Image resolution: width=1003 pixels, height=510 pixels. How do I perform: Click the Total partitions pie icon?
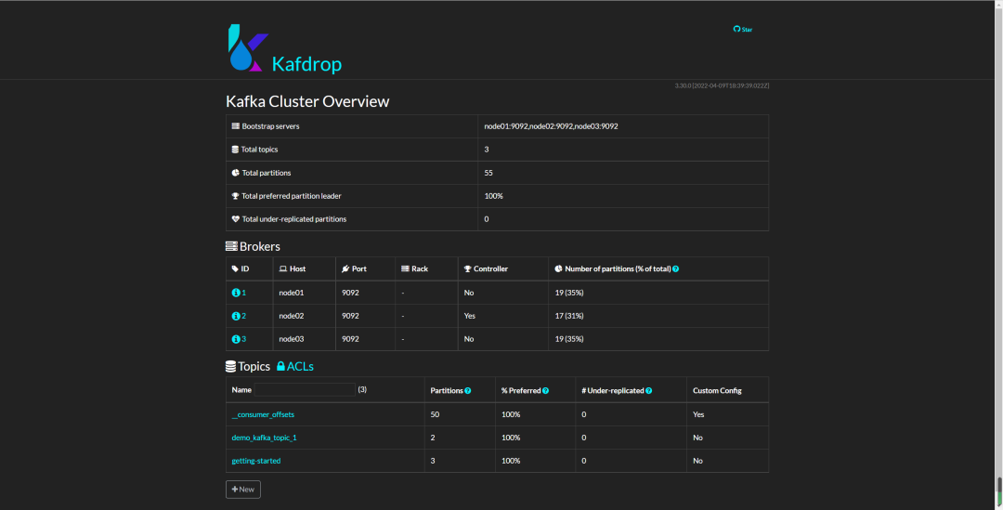click(235, 173)
